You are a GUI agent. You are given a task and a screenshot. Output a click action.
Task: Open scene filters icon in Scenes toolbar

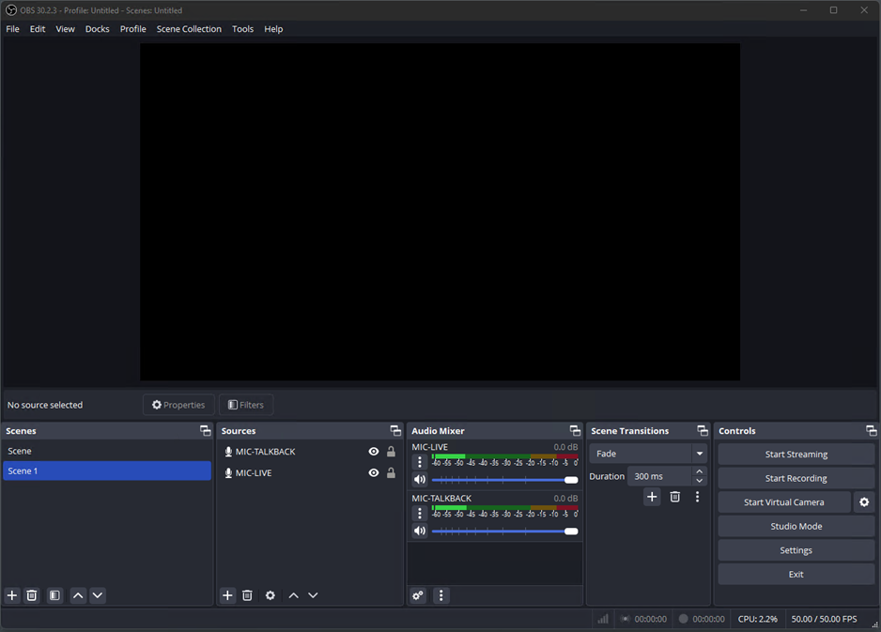coord(55,595)
